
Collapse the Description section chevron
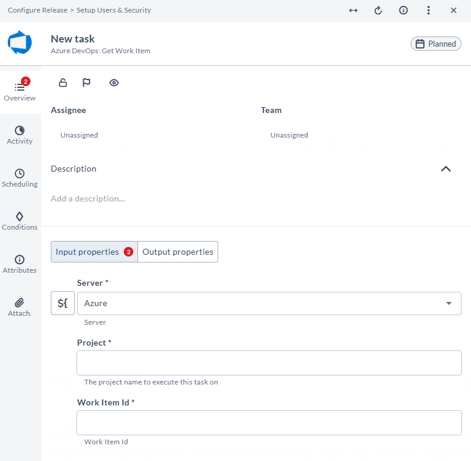pos(446,169)
